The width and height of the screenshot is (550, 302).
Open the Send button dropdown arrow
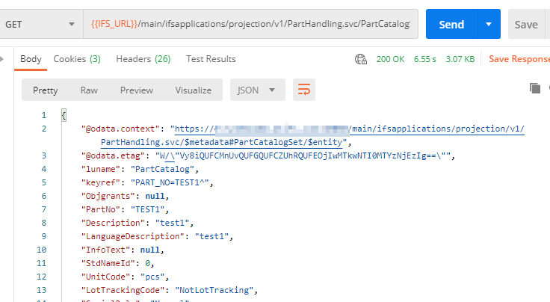coord(488,25)
